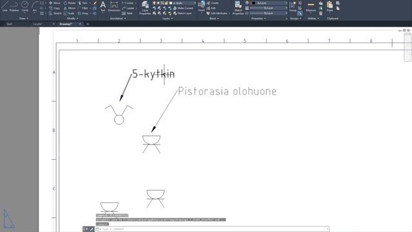Viewport: 412px width, 232px height.
Task: Select the Arc tool
Action: [35, 6]
